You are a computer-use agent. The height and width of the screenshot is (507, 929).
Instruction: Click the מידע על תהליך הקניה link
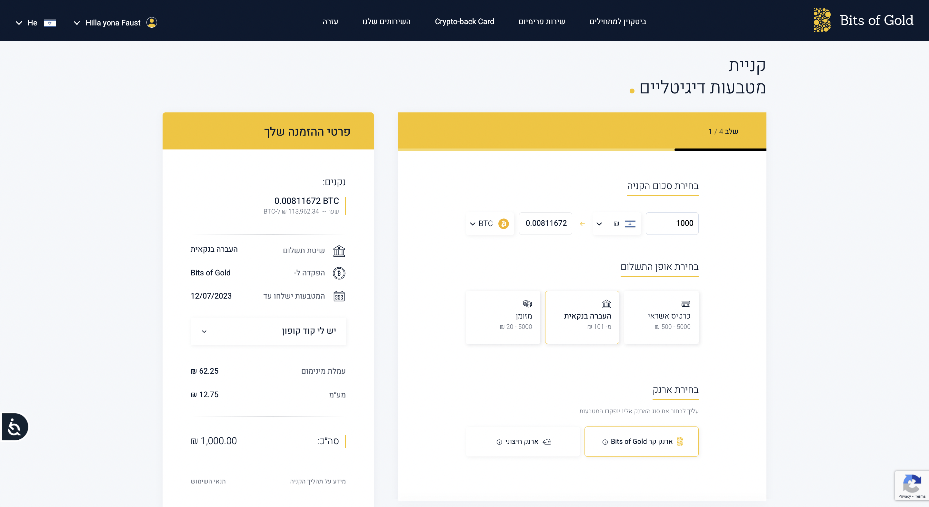[x=318, y=481]
